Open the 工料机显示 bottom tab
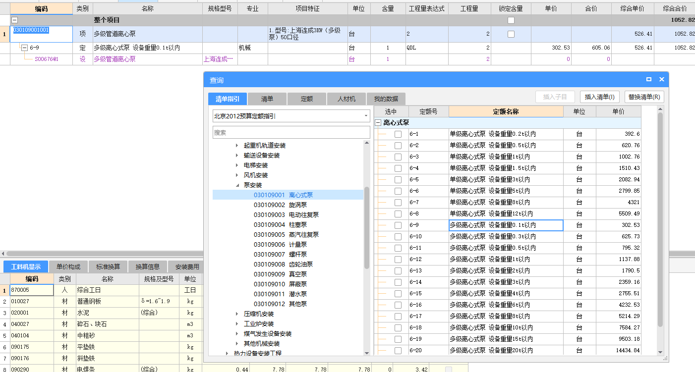Viewport: 695px width, 372px height. (26, 266)
